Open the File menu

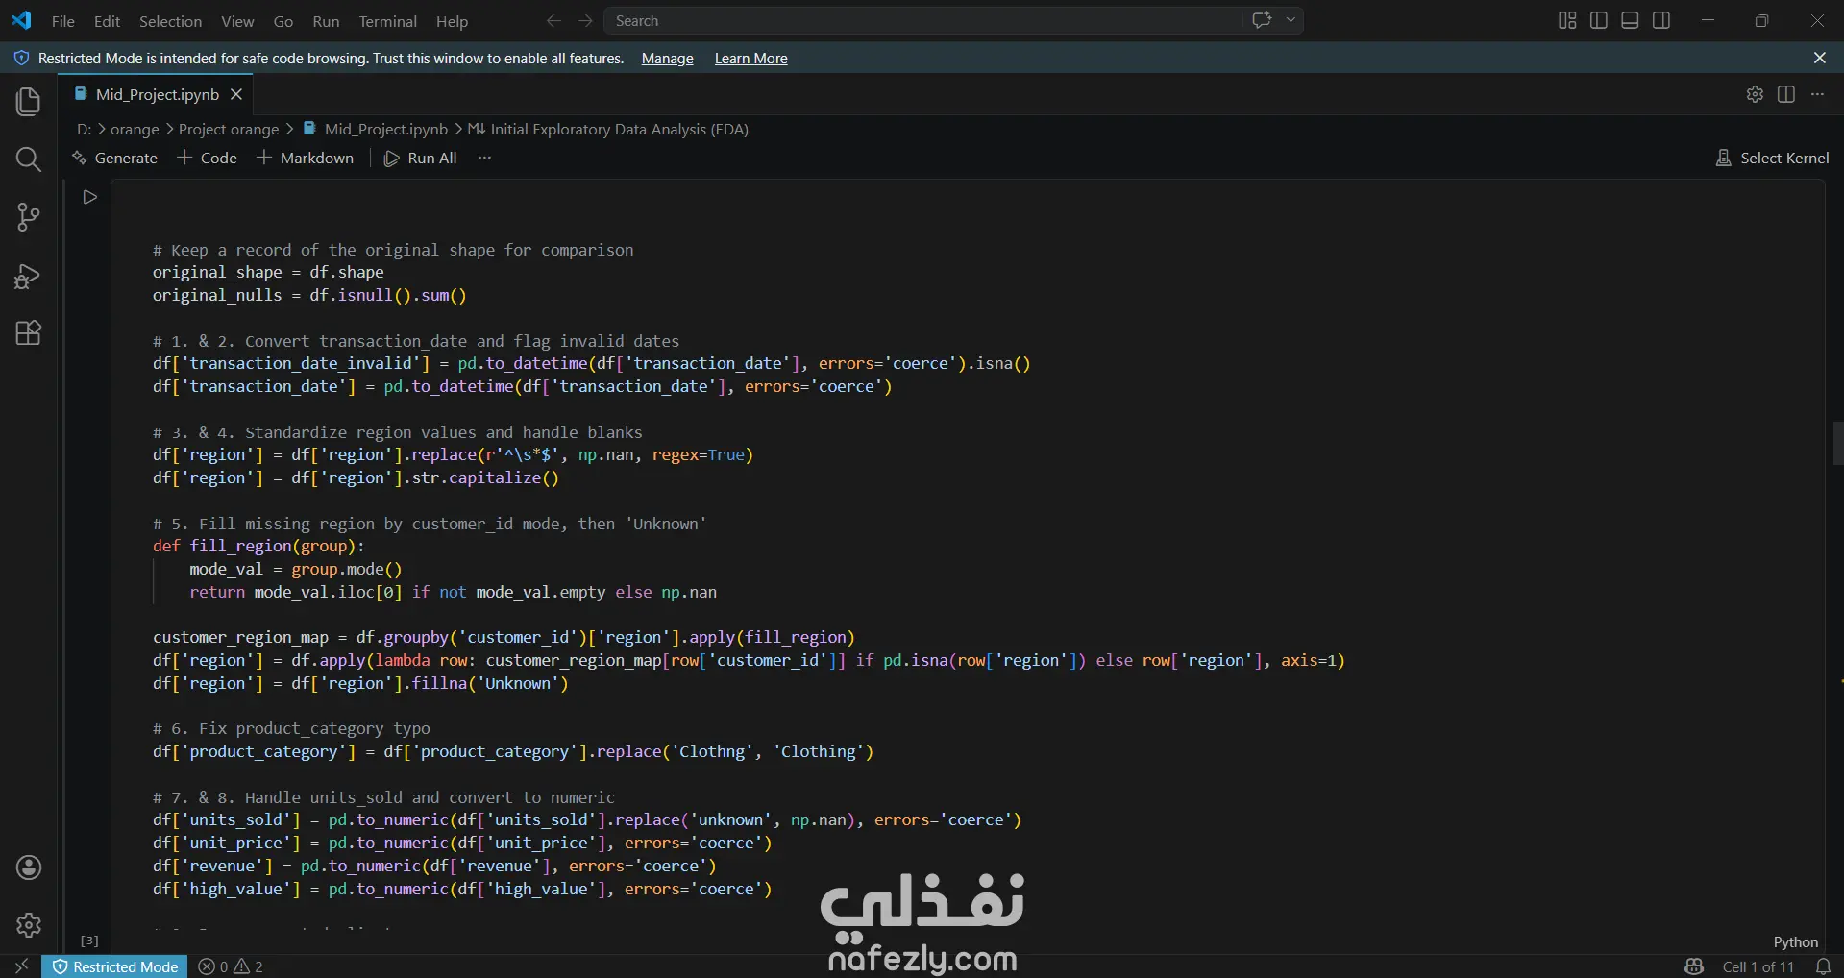(x=63, y=21)
